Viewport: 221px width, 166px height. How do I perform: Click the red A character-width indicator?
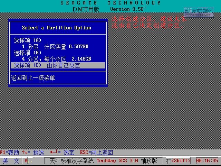tap(26, 161)
